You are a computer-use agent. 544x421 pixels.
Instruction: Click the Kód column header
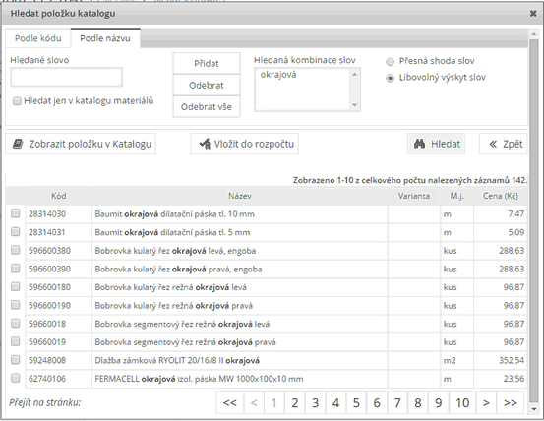coord(59,196)
